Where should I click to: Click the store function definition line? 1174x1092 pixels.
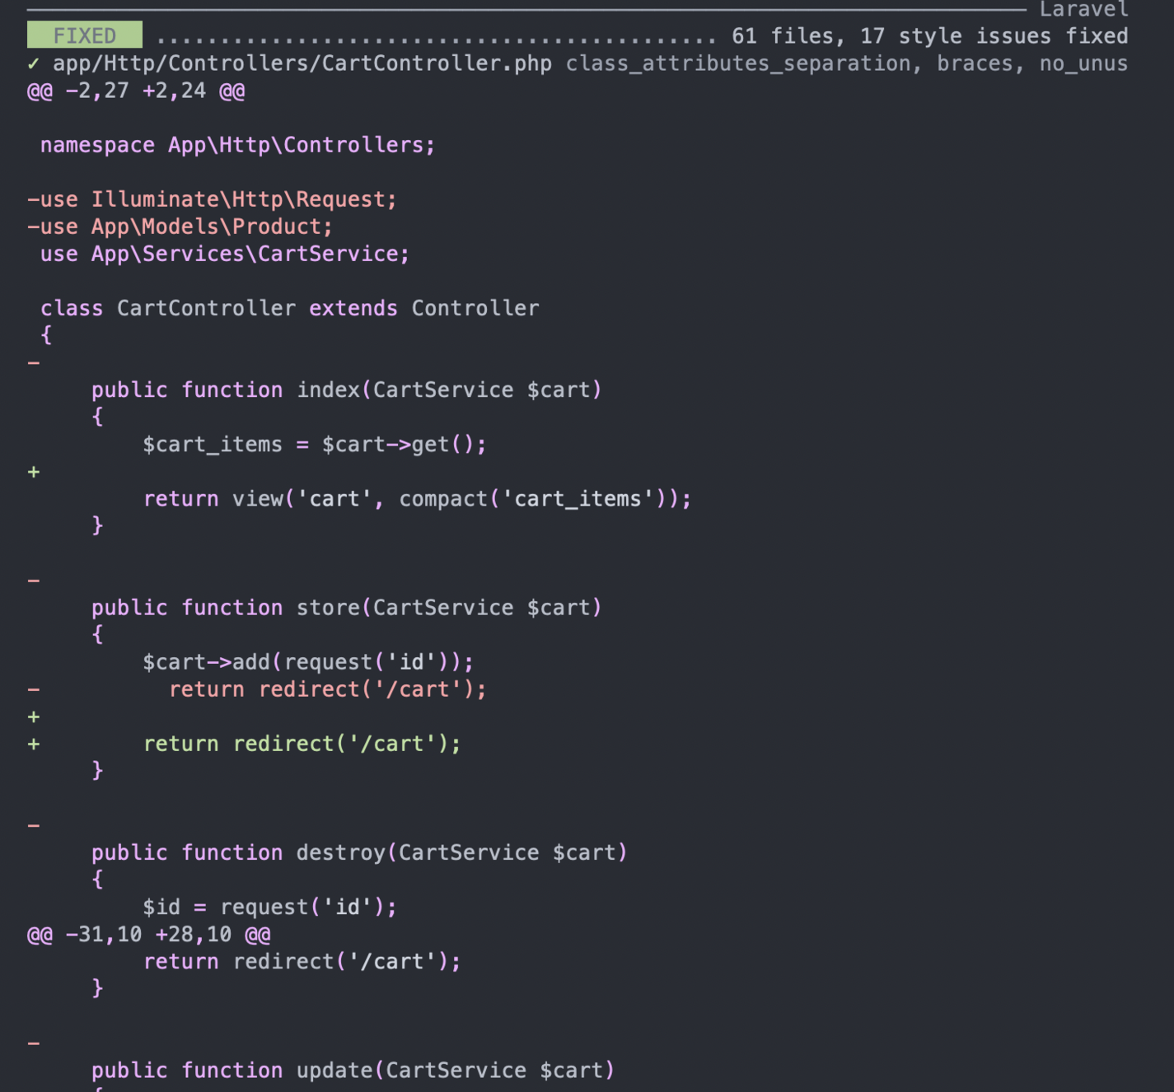pyautogui.click(x=346, y=607)
